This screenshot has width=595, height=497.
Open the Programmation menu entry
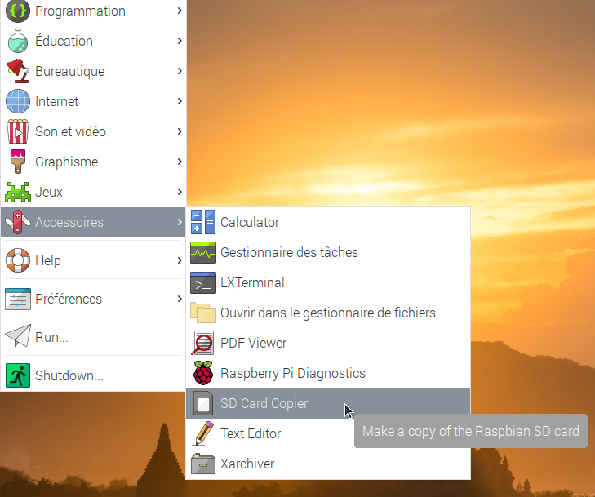click(x=93, y=11)
